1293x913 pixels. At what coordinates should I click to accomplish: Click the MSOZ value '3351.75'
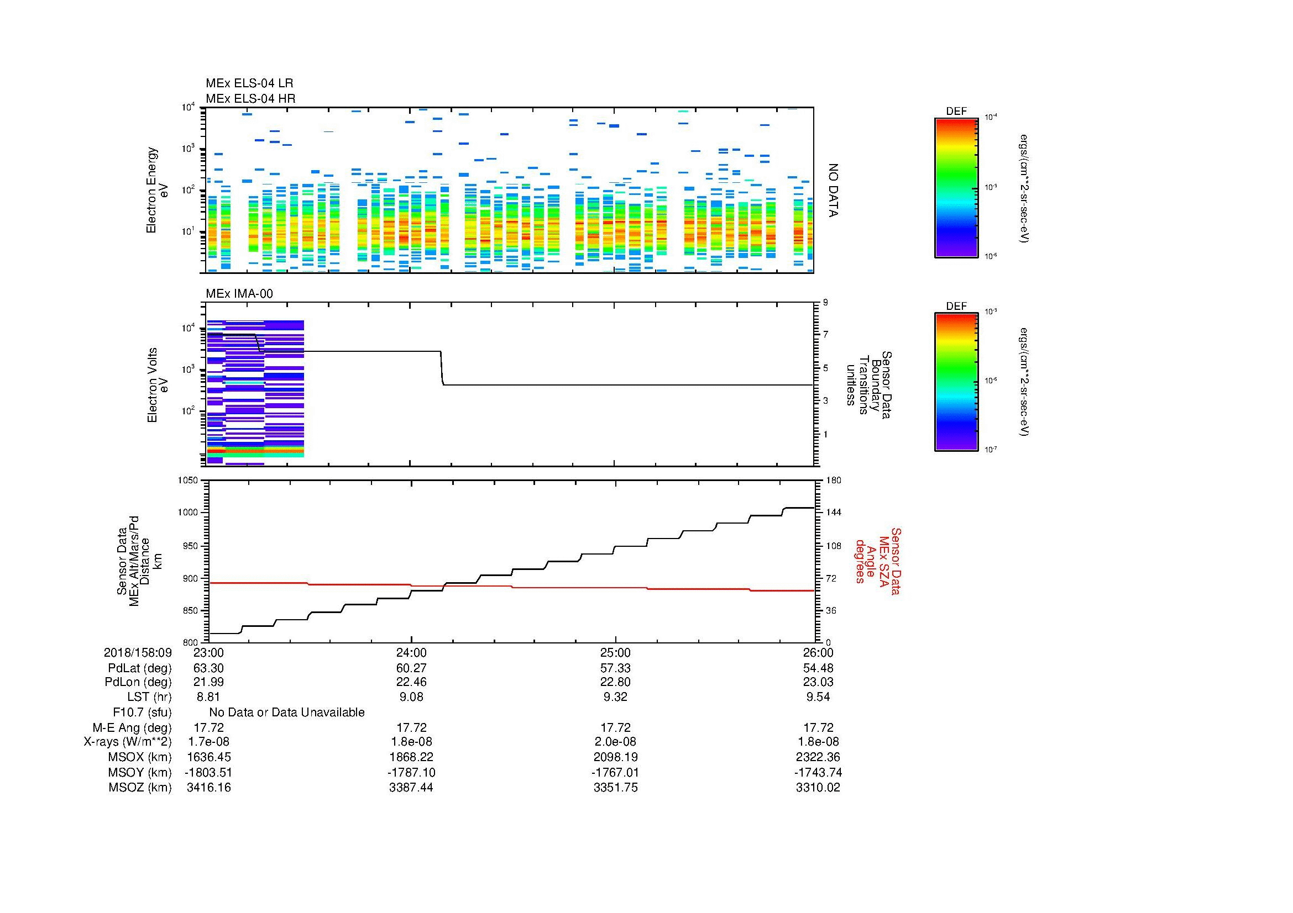(x=615, y=788)
